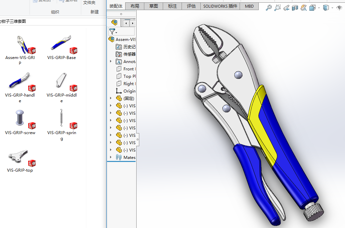Select VIS-GRIP-screw file in Explorer
Image resolution: width=345 pixels, height=228 pixels.
pyautogui.click(x=20, y=122)
